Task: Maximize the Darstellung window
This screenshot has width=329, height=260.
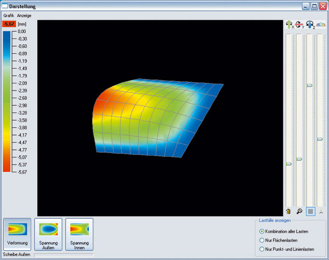Action: (314, 6)
